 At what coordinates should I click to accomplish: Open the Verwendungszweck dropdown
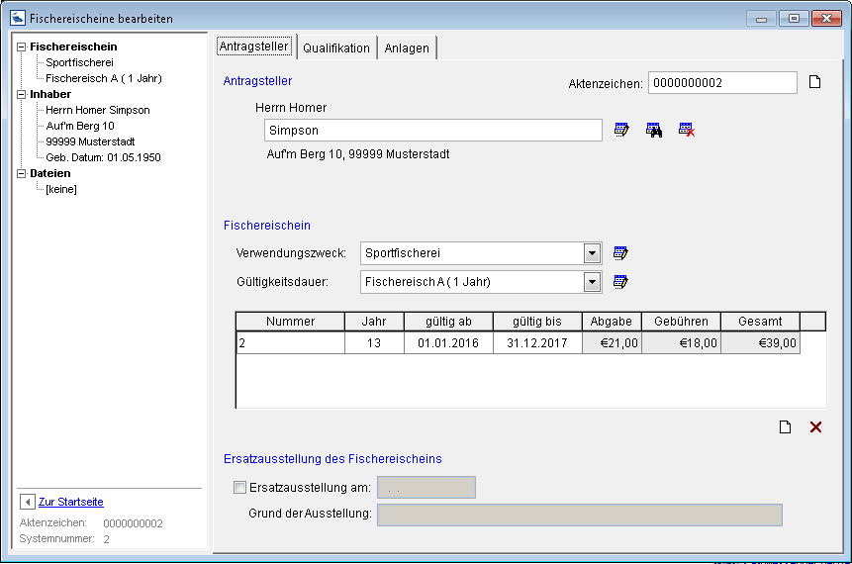592,253
